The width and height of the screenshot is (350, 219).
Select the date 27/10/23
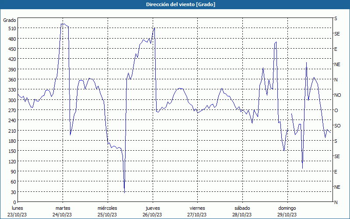pos(197,215)
